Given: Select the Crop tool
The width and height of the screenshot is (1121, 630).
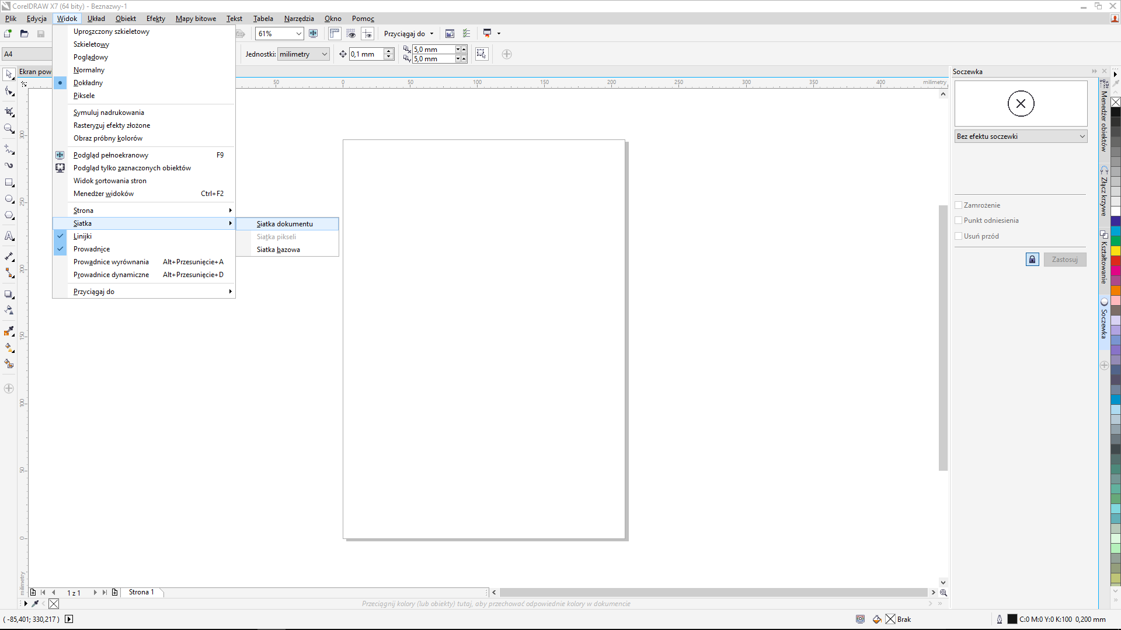Looking at the screenshot, I should click(x=9, y=111).
